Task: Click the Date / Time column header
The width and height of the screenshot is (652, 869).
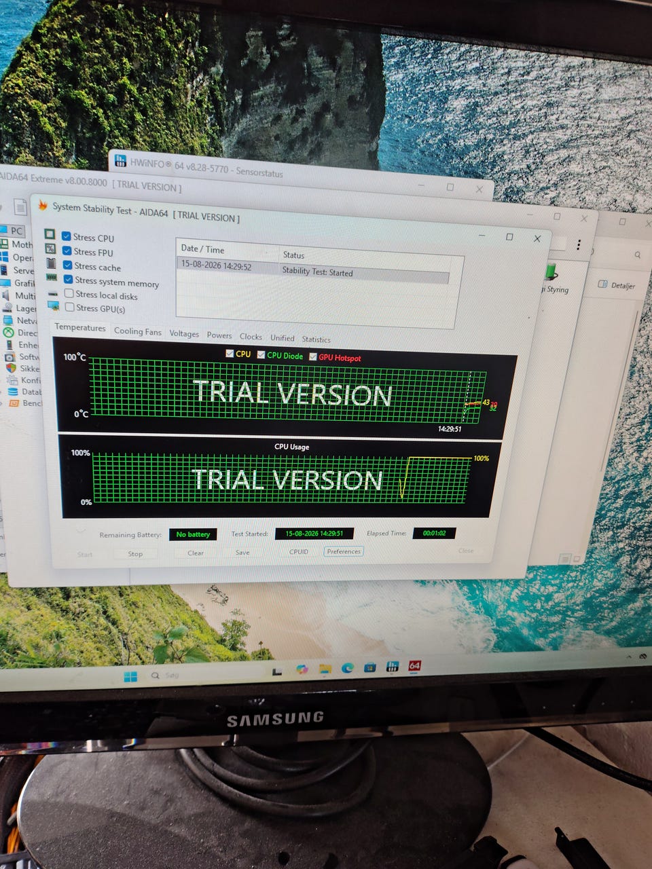Action: (x=228, y=249)
